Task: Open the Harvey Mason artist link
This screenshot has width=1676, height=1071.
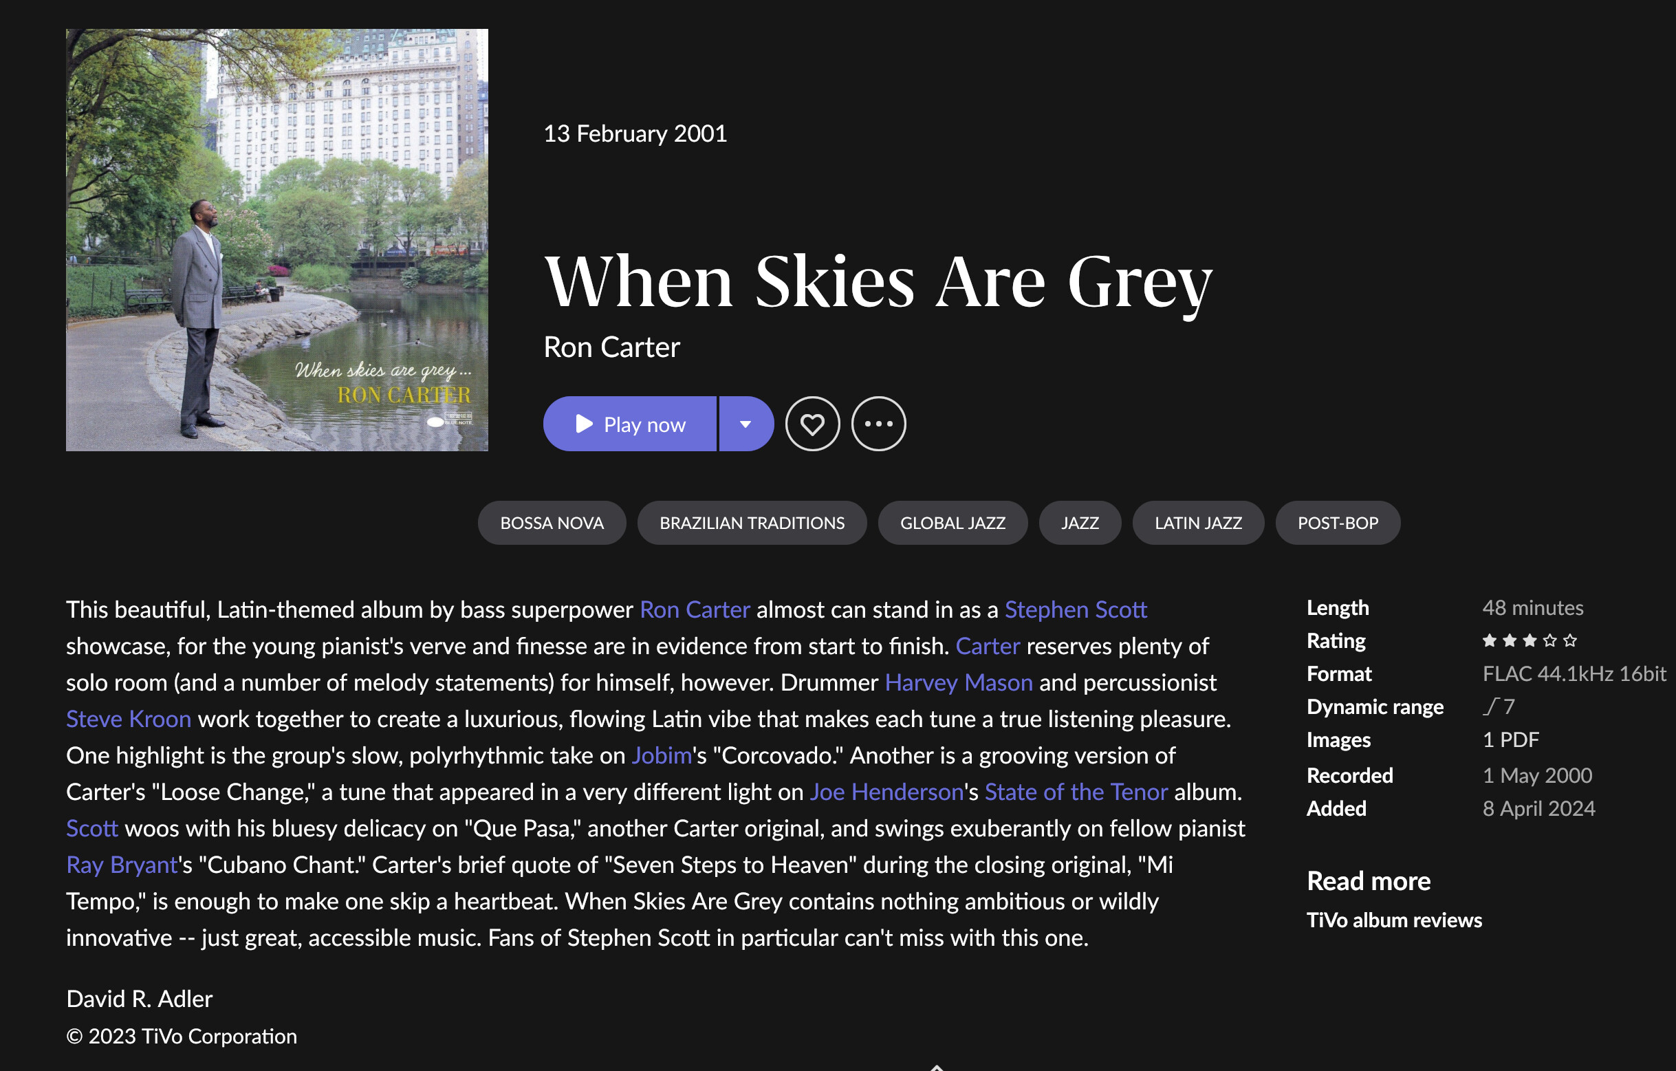Action: (959, 682)
